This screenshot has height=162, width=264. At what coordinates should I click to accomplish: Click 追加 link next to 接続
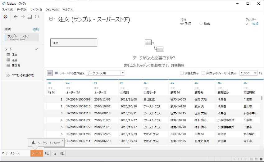coord(36,29)
